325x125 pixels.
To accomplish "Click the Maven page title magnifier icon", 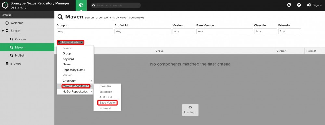I will coord(60,17).
